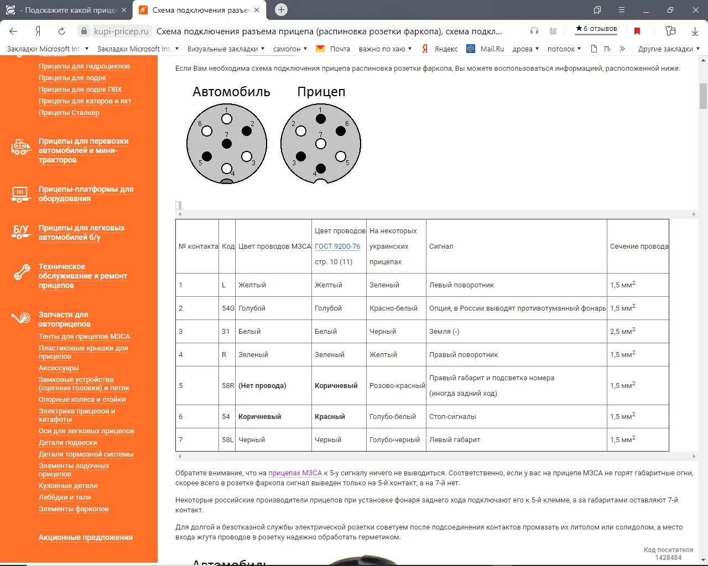Click the car transport trailers icon
Image resolution: width=708 pixels, height=566 pixels.
coord(21,147)
